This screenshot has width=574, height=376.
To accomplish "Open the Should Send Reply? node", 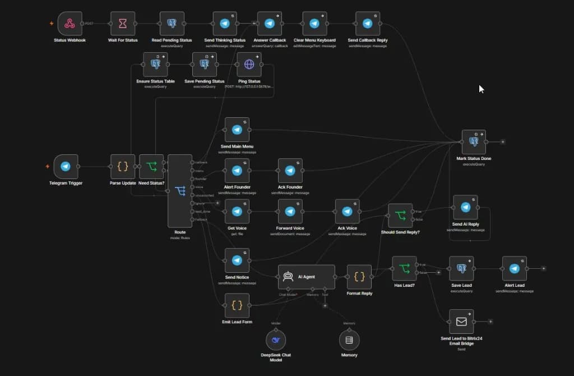I will (400, 215).
